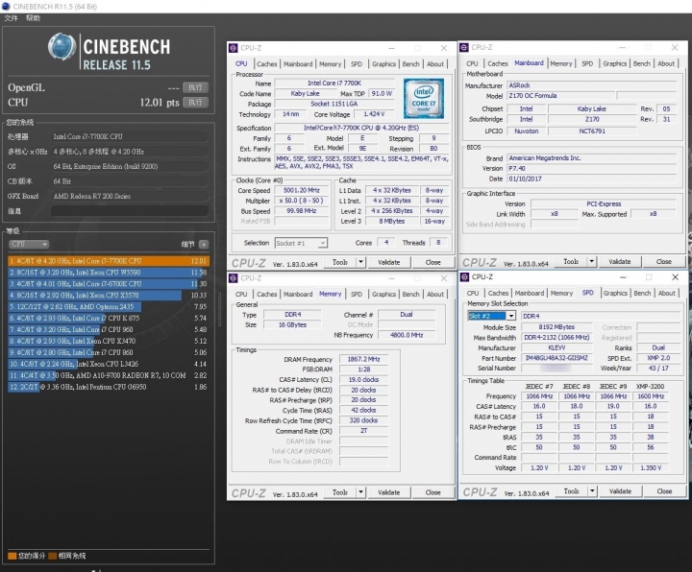Screen dimensions: 692x572
Task: Click the Core Speed 5001.20 MHz field
Action: click(x=302, y=190)
